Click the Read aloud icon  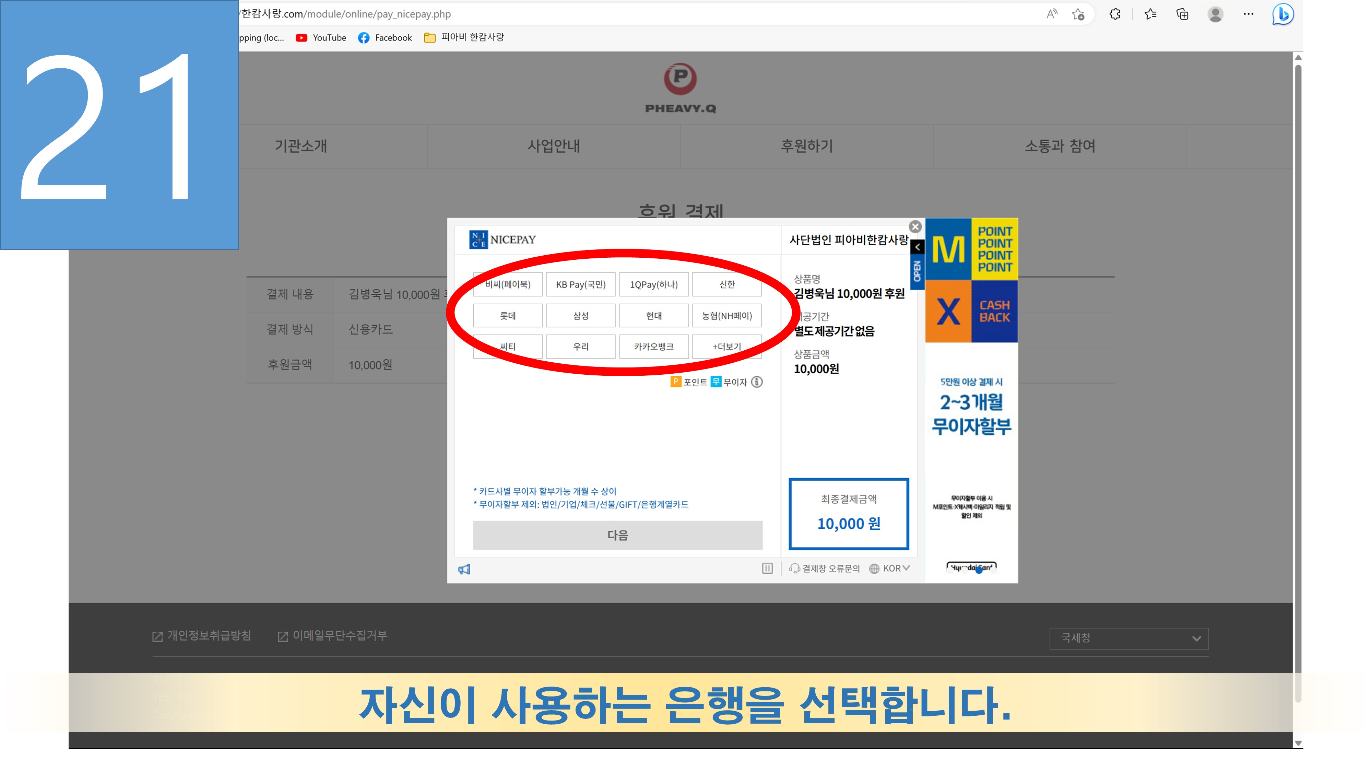point(1051,14)
